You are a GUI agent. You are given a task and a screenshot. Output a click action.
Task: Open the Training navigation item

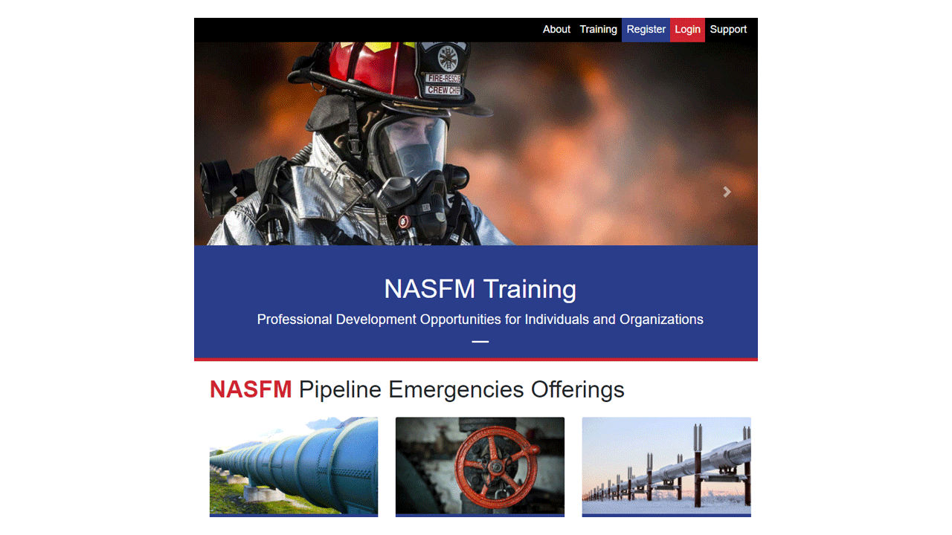pos(598,30)
